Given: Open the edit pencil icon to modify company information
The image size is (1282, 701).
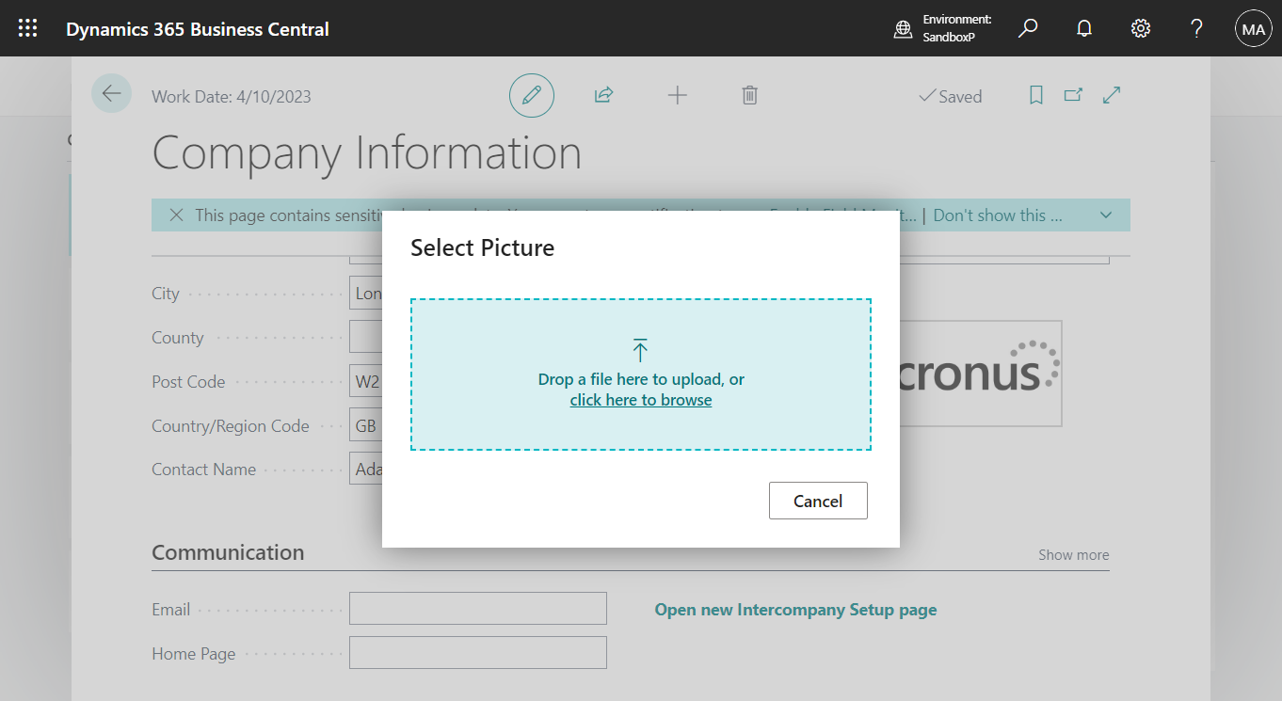Looking at the screenshot, I should [x=531, y=95].
